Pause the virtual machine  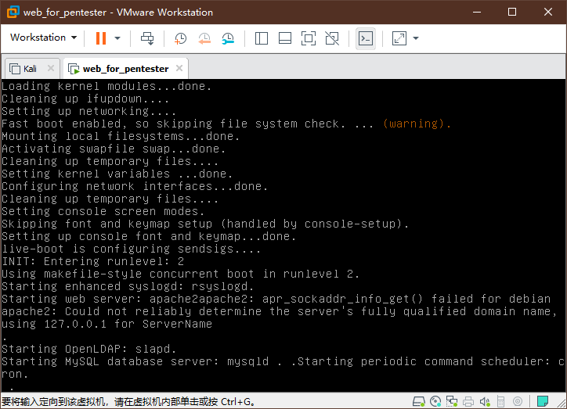[101, 38]
